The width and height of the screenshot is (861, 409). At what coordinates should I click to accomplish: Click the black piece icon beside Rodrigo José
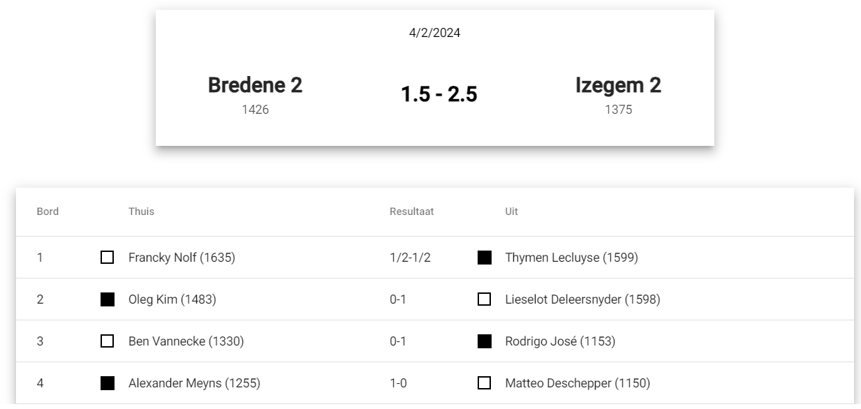(484, 341)
